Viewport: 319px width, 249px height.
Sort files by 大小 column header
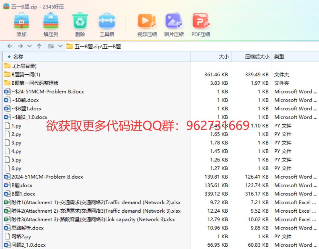point(223,57)
